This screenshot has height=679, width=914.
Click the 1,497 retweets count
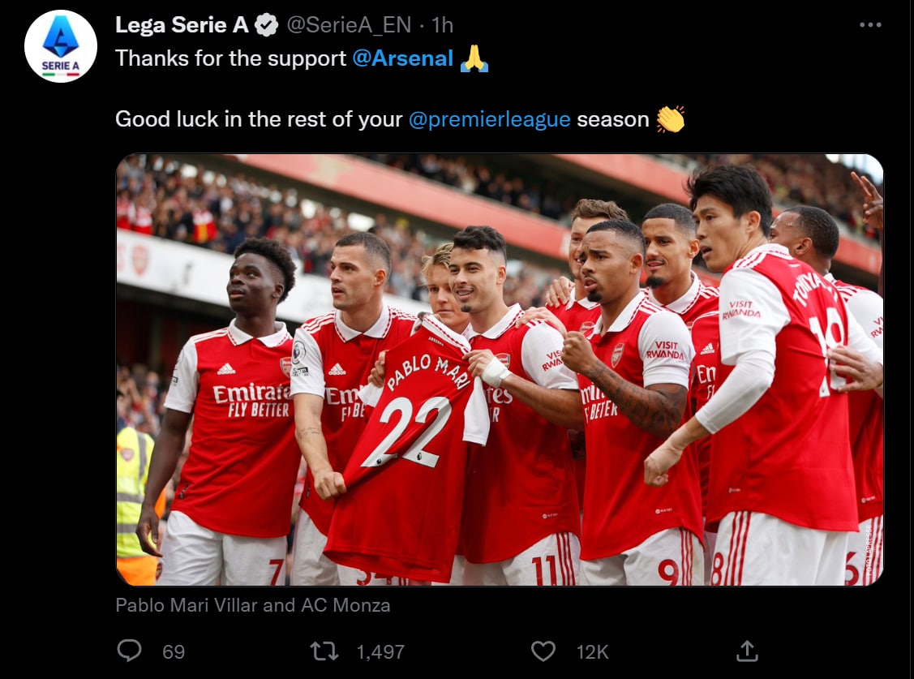(x=380, y=651)
